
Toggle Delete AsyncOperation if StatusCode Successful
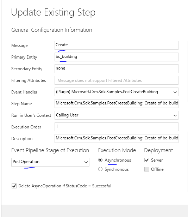click(x=14, y=186)
